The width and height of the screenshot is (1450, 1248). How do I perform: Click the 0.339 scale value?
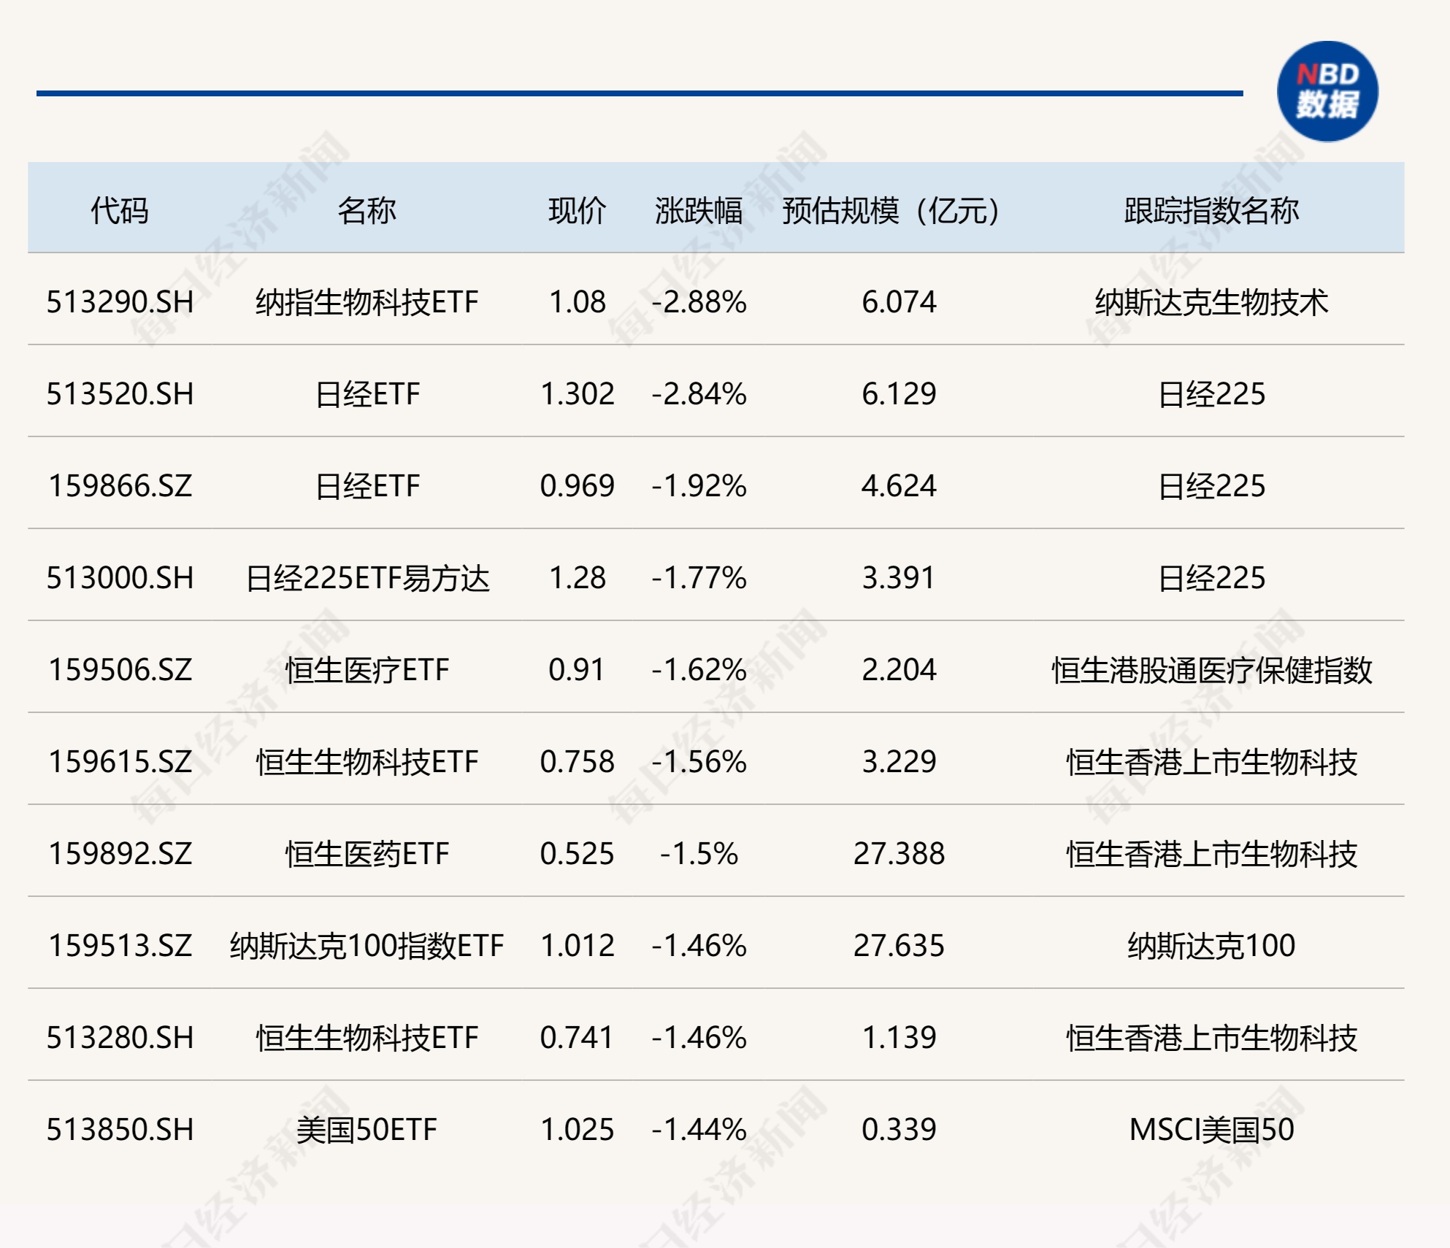coord(899,1130)
